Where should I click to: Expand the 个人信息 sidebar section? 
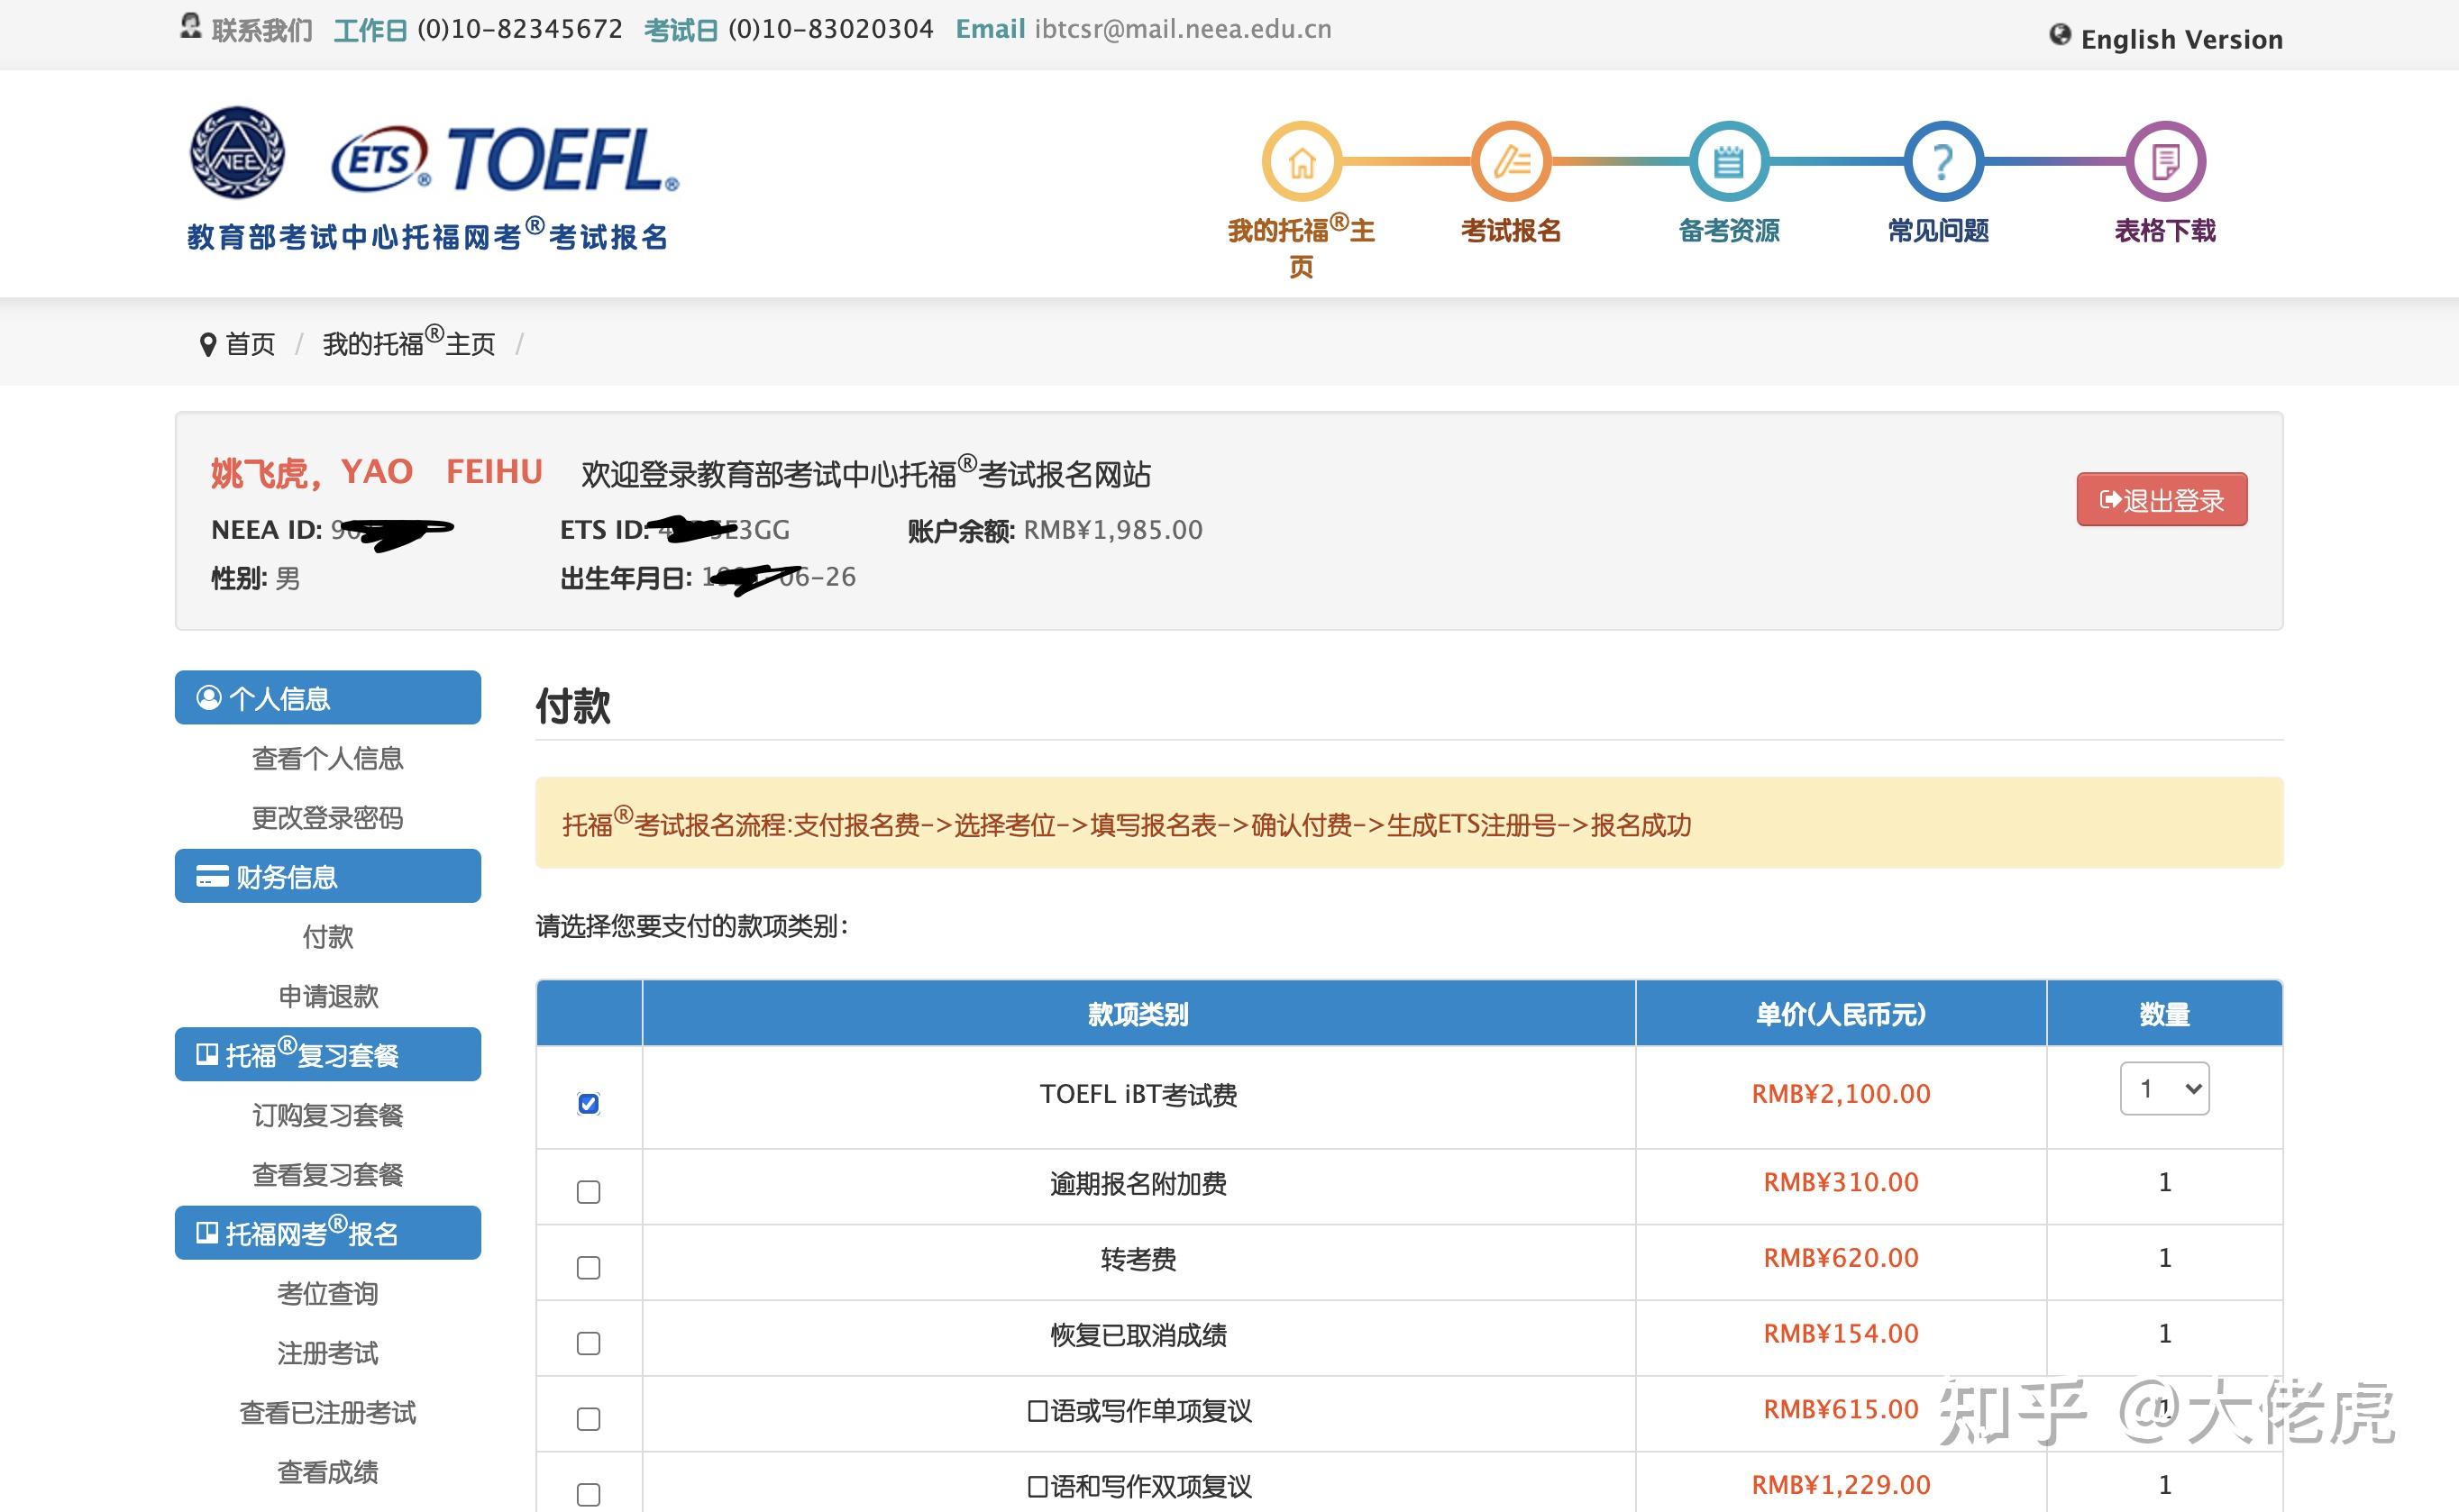(x=328, y=697)
